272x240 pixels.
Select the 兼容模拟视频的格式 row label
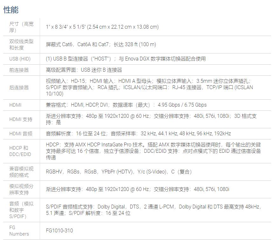(21, 172)
